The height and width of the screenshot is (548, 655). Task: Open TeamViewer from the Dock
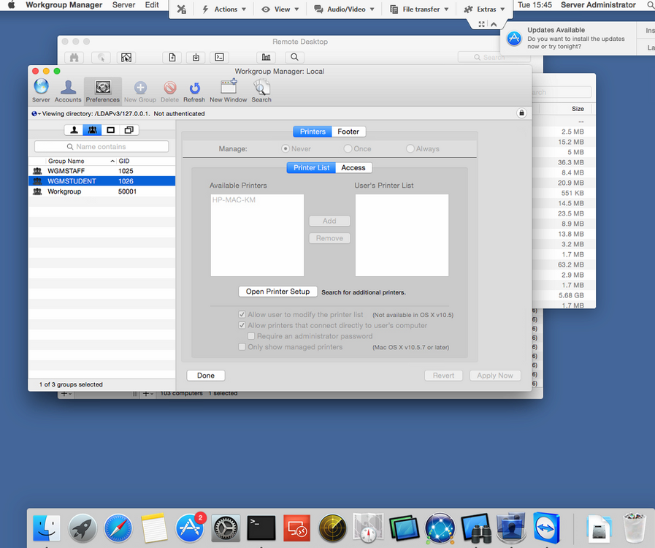[x=546, y=528]
